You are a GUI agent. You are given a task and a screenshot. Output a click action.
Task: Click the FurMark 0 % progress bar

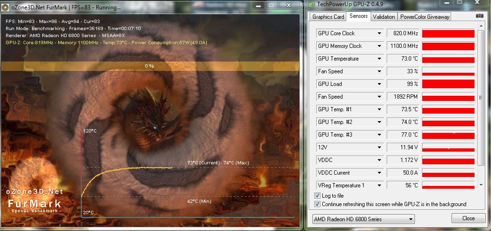coord(150,66)
